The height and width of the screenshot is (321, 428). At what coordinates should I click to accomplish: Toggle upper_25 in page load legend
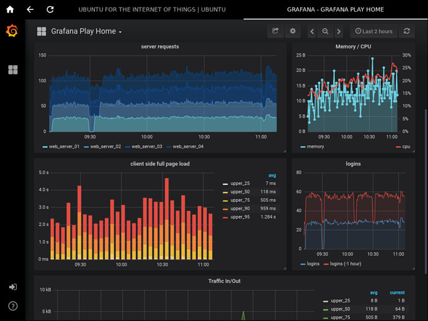240,184
